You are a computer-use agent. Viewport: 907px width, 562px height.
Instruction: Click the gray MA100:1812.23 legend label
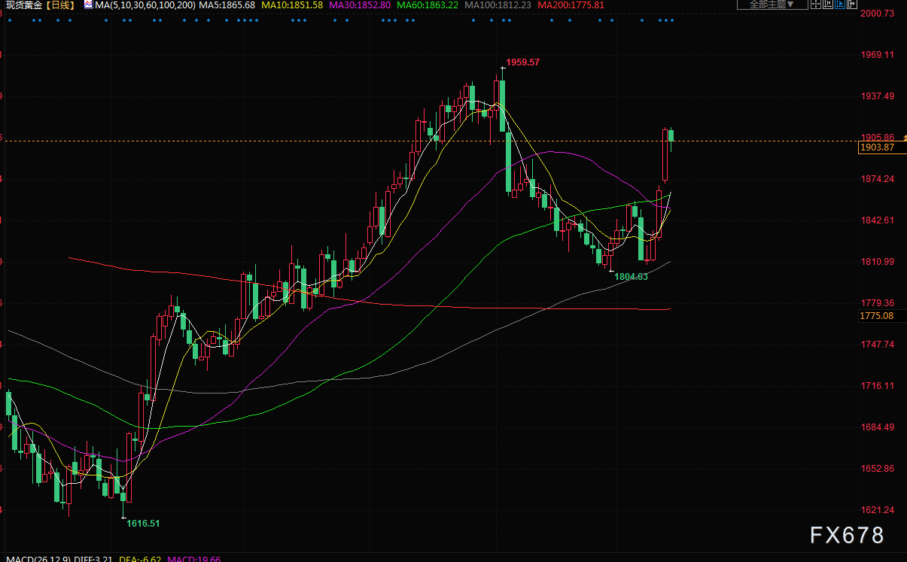(498, 5)
